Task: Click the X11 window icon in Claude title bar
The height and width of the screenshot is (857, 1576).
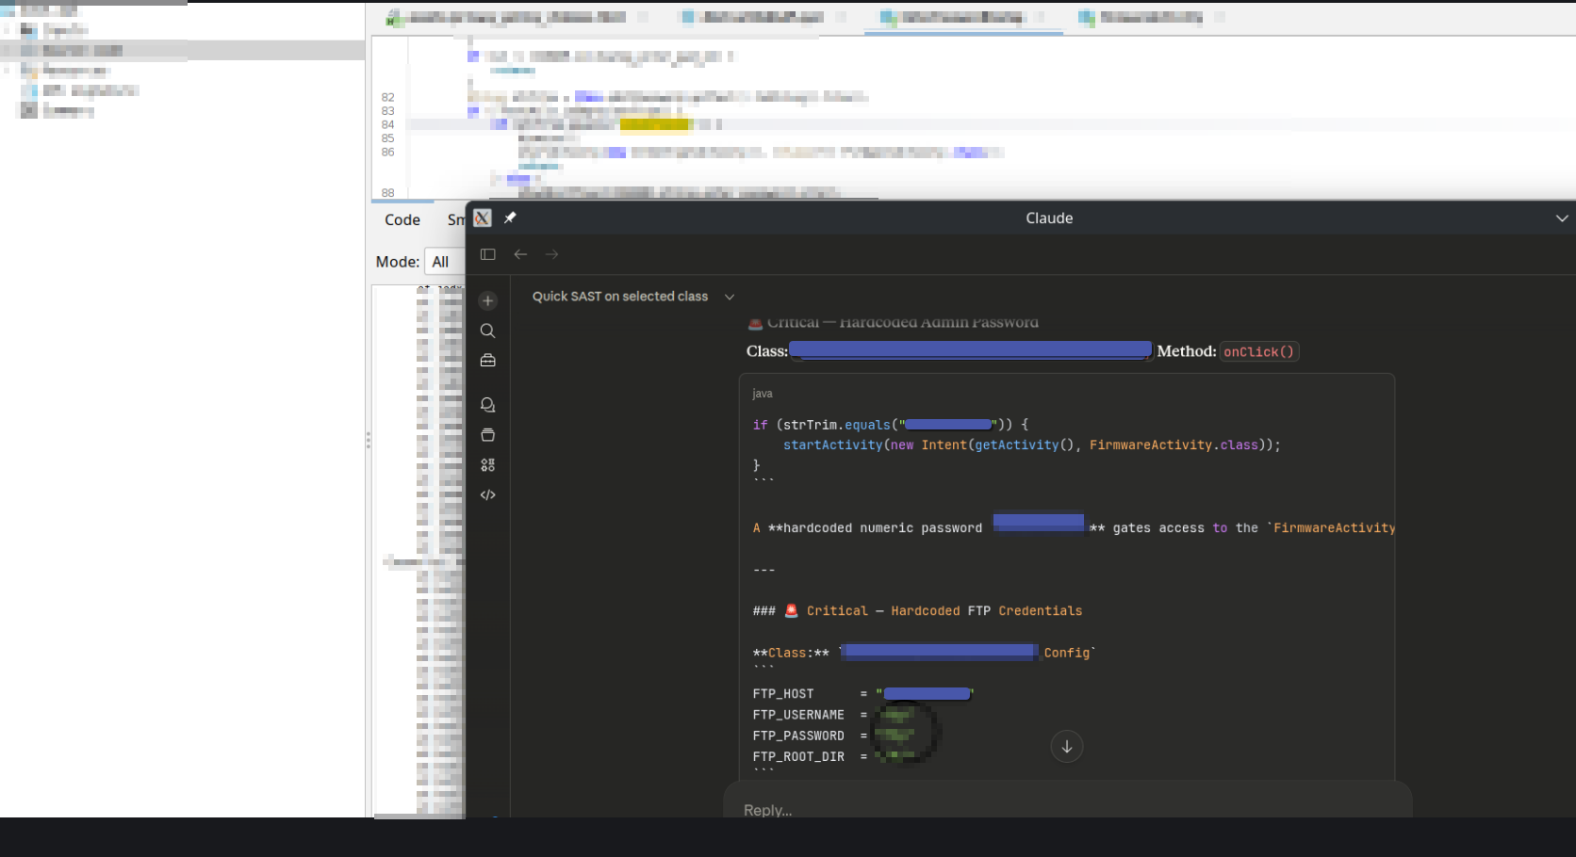Action: click(483, 218)
